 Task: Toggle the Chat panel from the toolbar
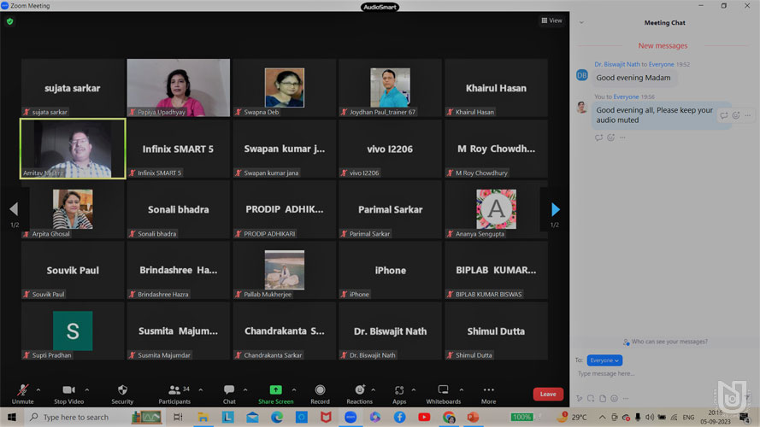tap(229, 394)
